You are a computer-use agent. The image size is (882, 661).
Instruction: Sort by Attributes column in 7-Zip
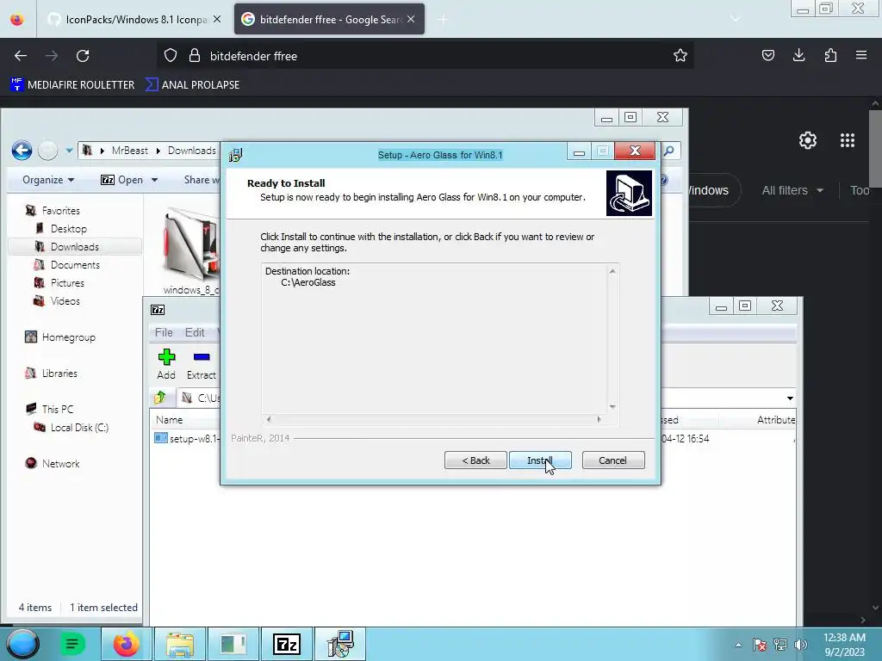coord(776,420)
